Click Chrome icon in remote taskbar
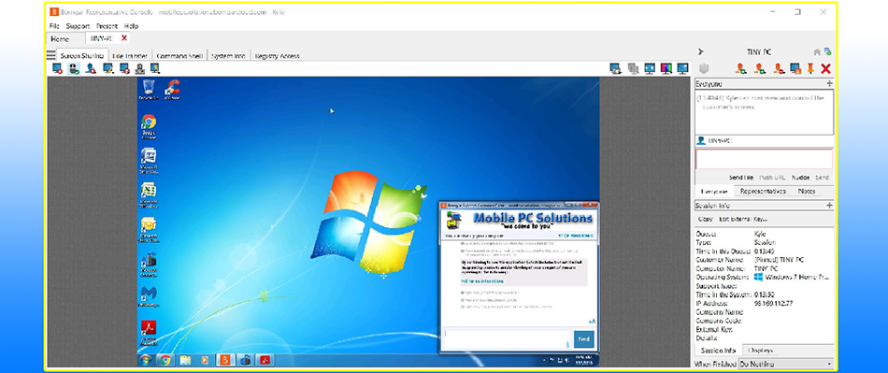 pyautogui.click(x=165, y=360)
